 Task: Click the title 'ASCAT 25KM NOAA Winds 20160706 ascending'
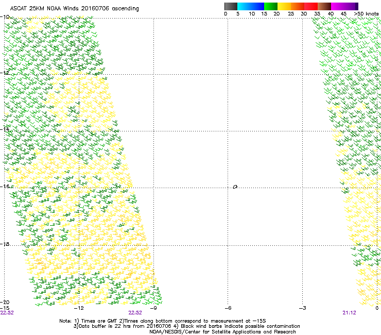(x=74, y=9)
